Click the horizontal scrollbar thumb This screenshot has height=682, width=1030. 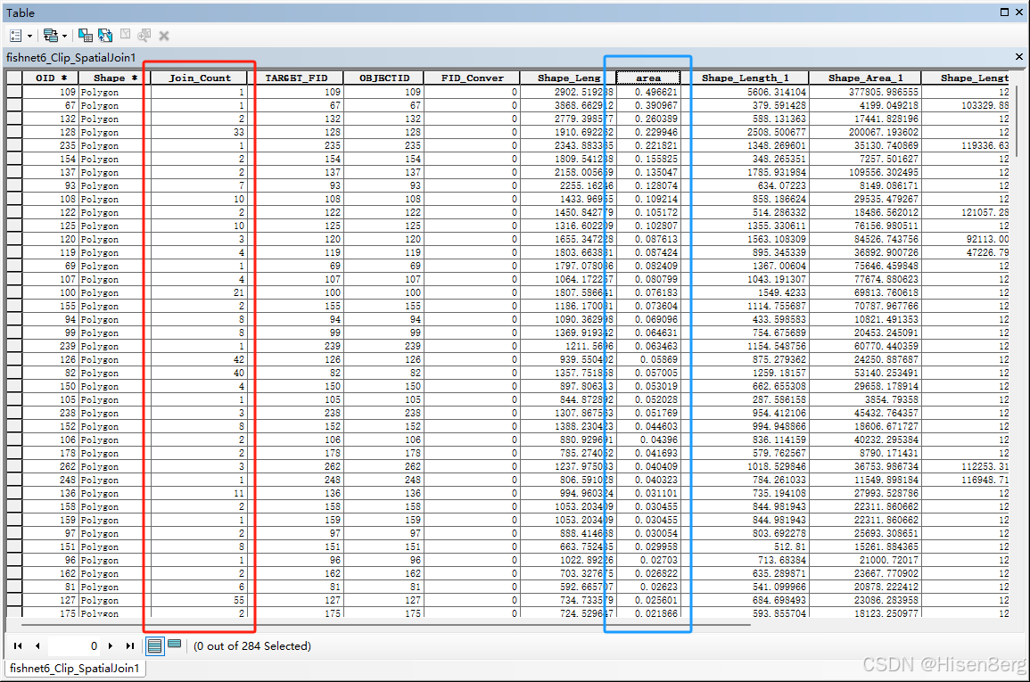pyautogui.click(x=386, y=625)
